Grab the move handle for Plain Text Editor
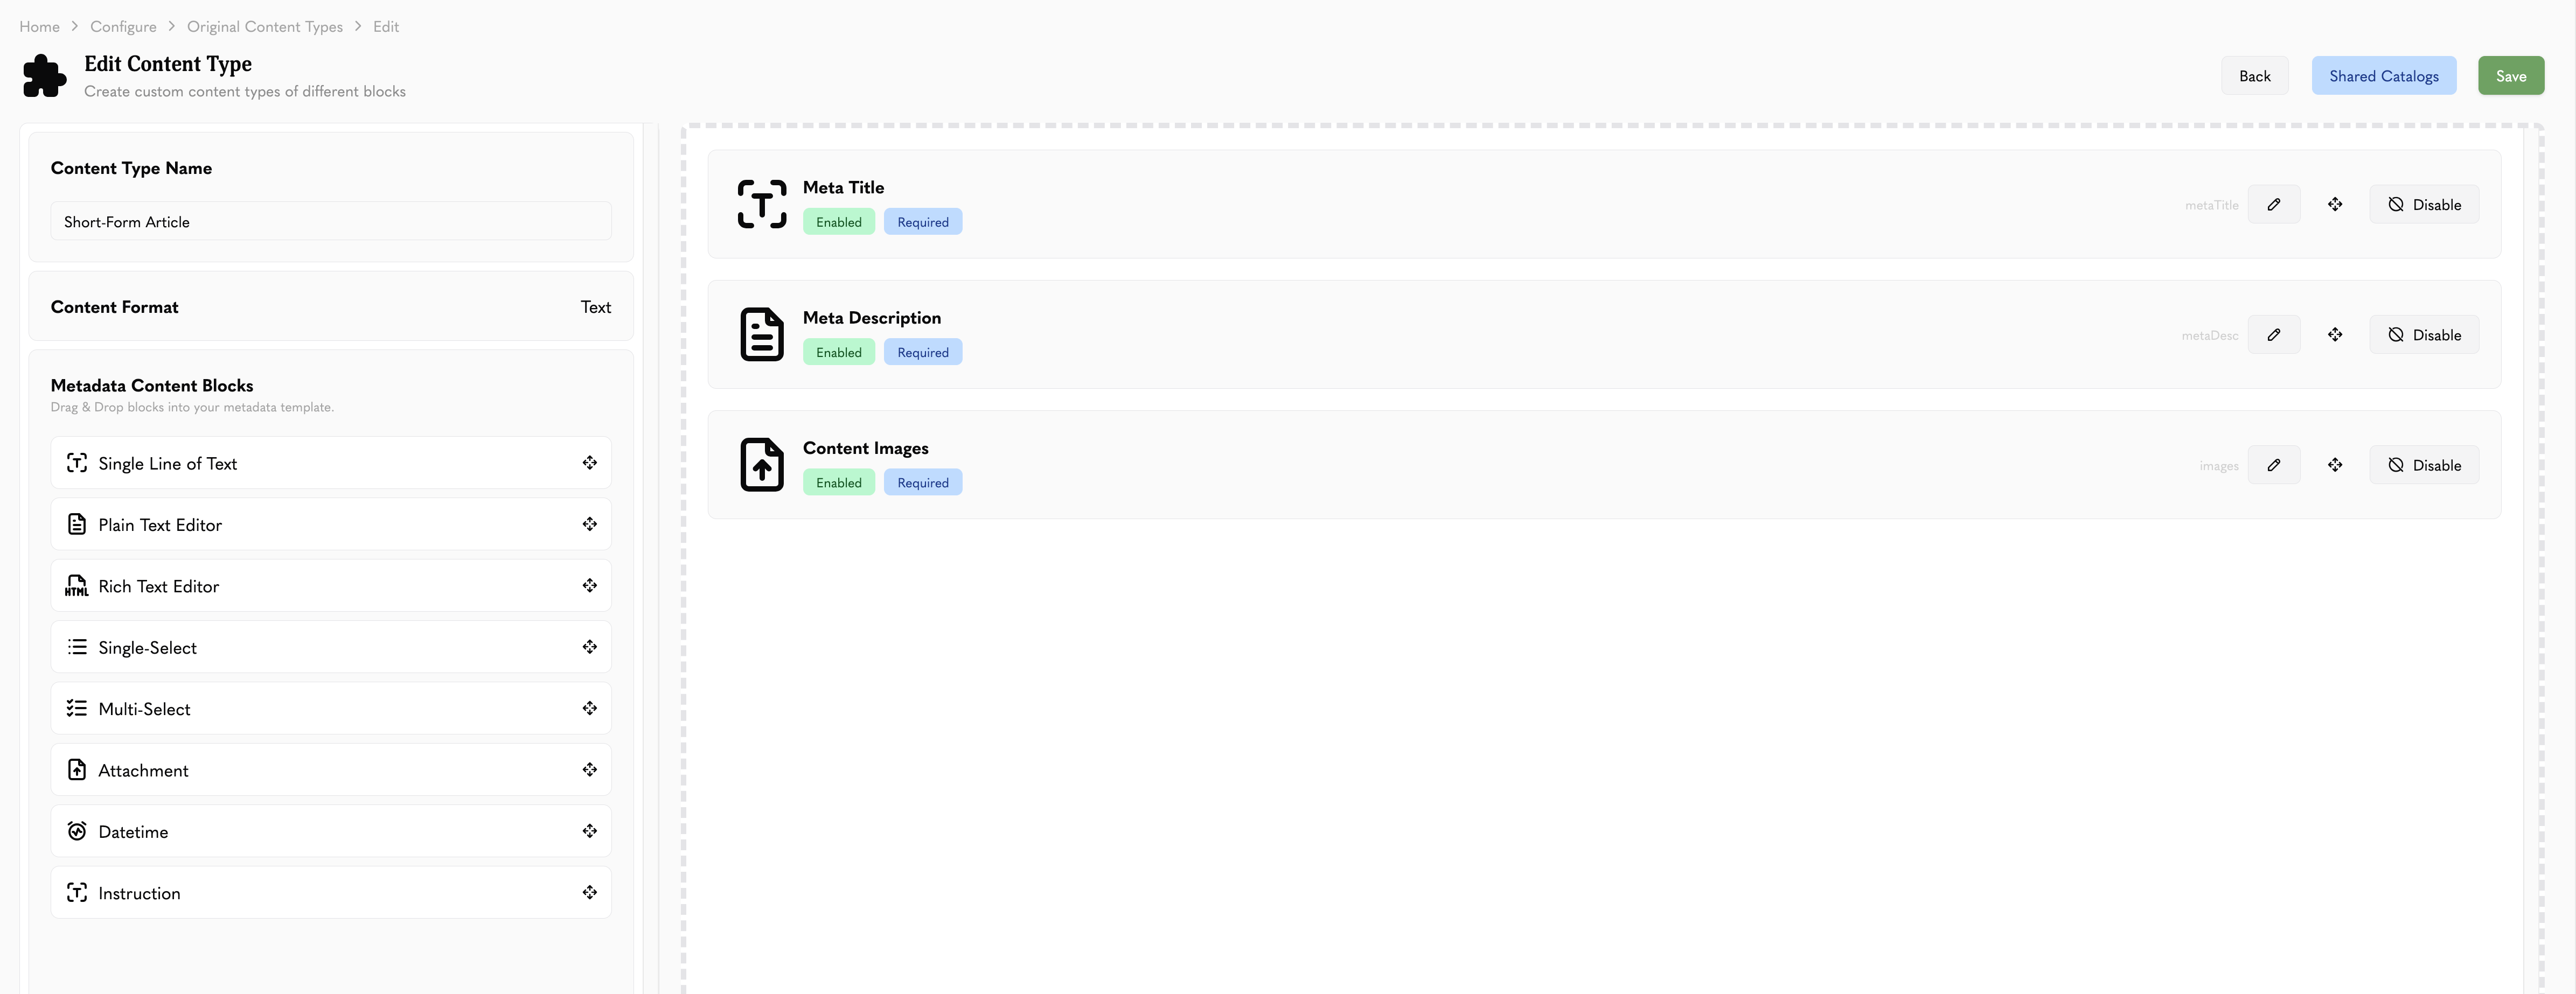This screenshot has width=2576, height=994. tap(590, 524)
